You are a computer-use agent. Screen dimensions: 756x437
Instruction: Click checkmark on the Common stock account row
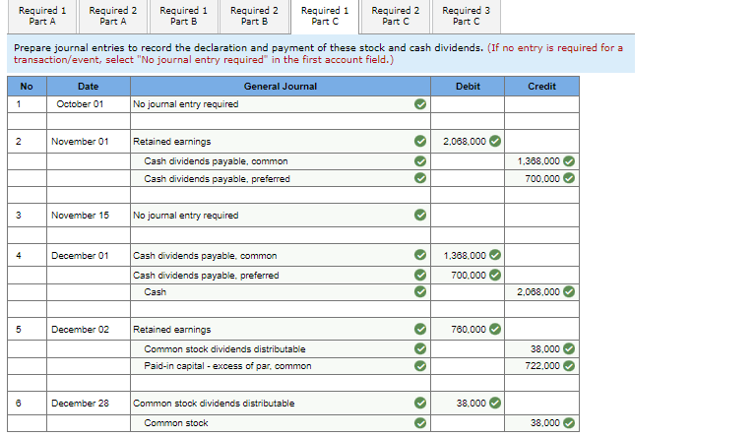coord(420,423)
